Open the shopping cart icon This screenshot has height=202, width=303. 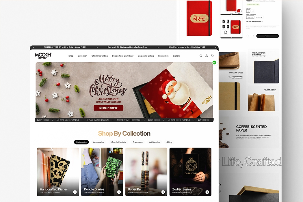(x=212, y=56)
